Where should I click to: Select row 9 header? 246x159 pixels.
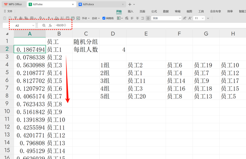click(7, 104)
